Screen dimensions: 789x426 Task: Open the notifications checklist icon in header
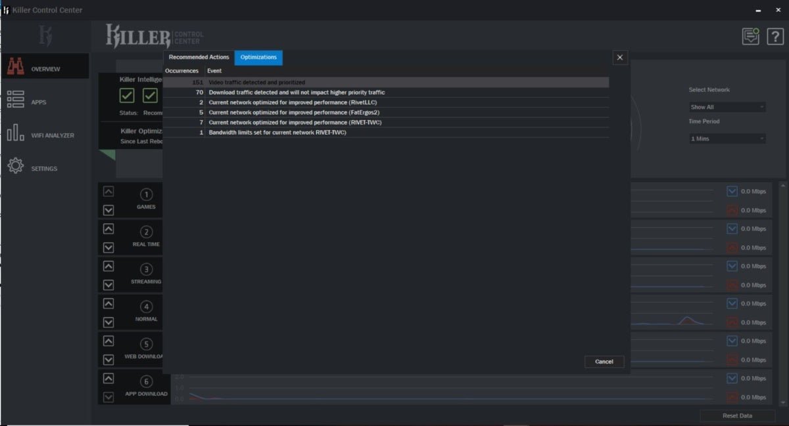[750, 36]
